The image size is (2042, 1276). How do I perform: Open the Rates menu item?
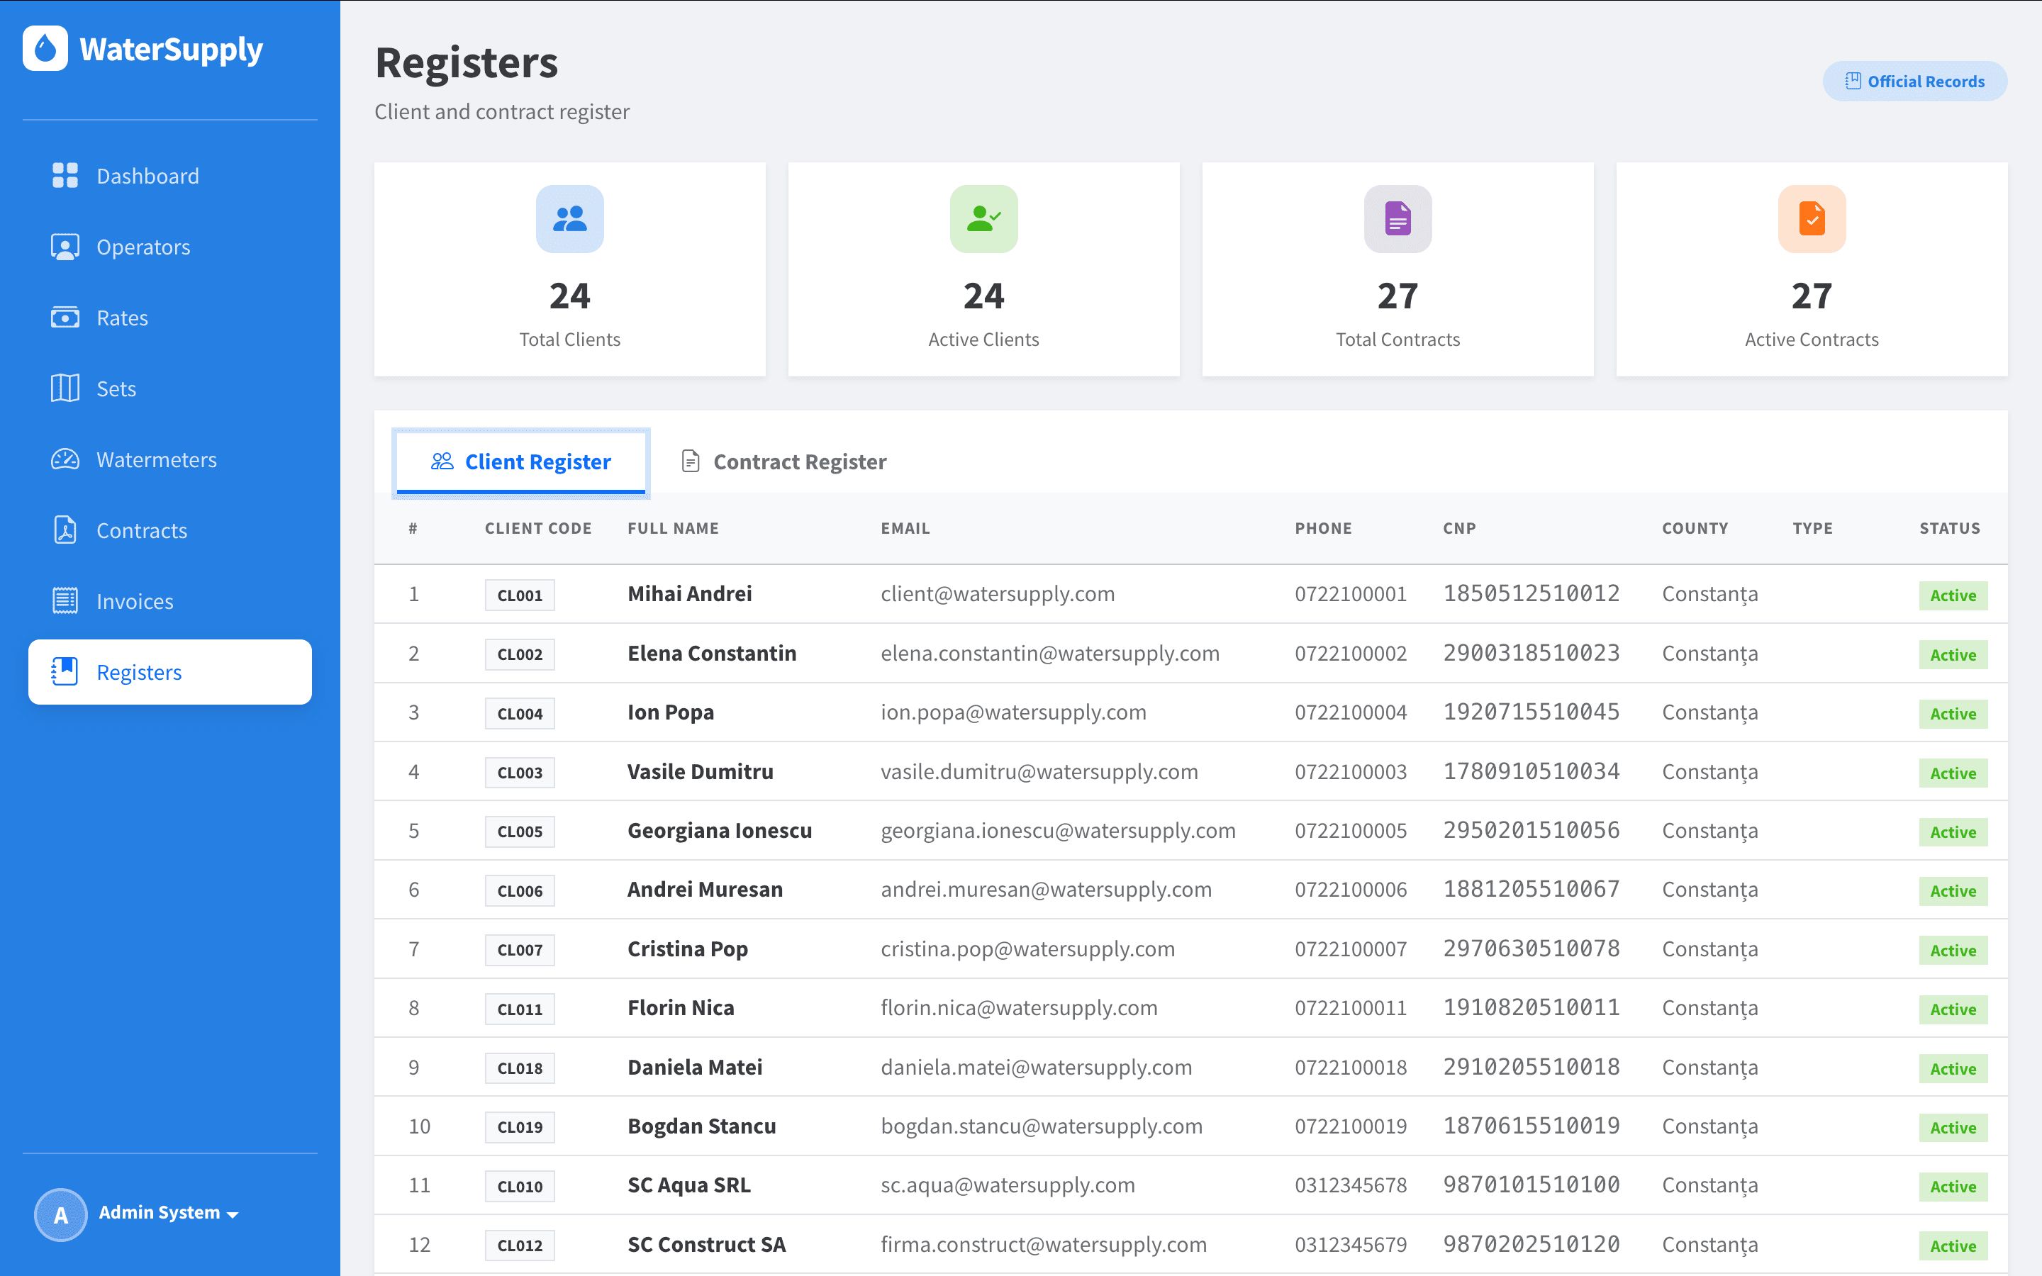(x=169, y=318)
